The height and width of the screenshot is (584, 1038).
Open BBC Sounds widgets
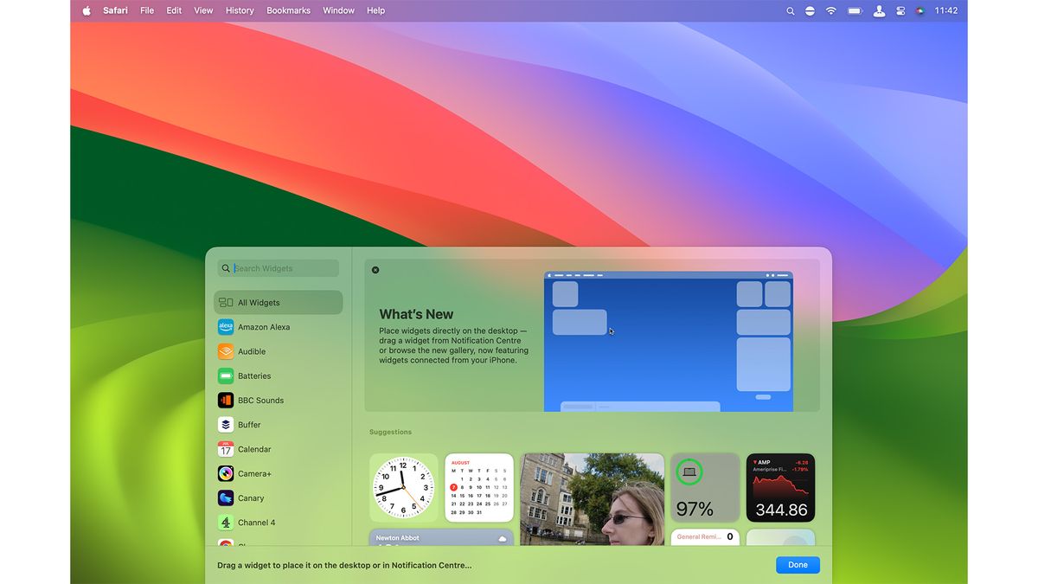[261, 400]
